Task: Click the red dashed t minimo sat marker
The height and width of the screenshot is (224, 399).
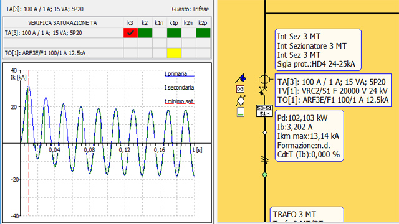Action: point(29,142)
